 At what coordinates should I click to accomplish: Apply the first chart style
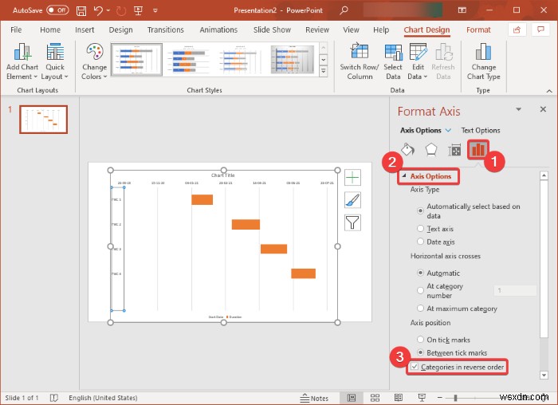[136, 60]
